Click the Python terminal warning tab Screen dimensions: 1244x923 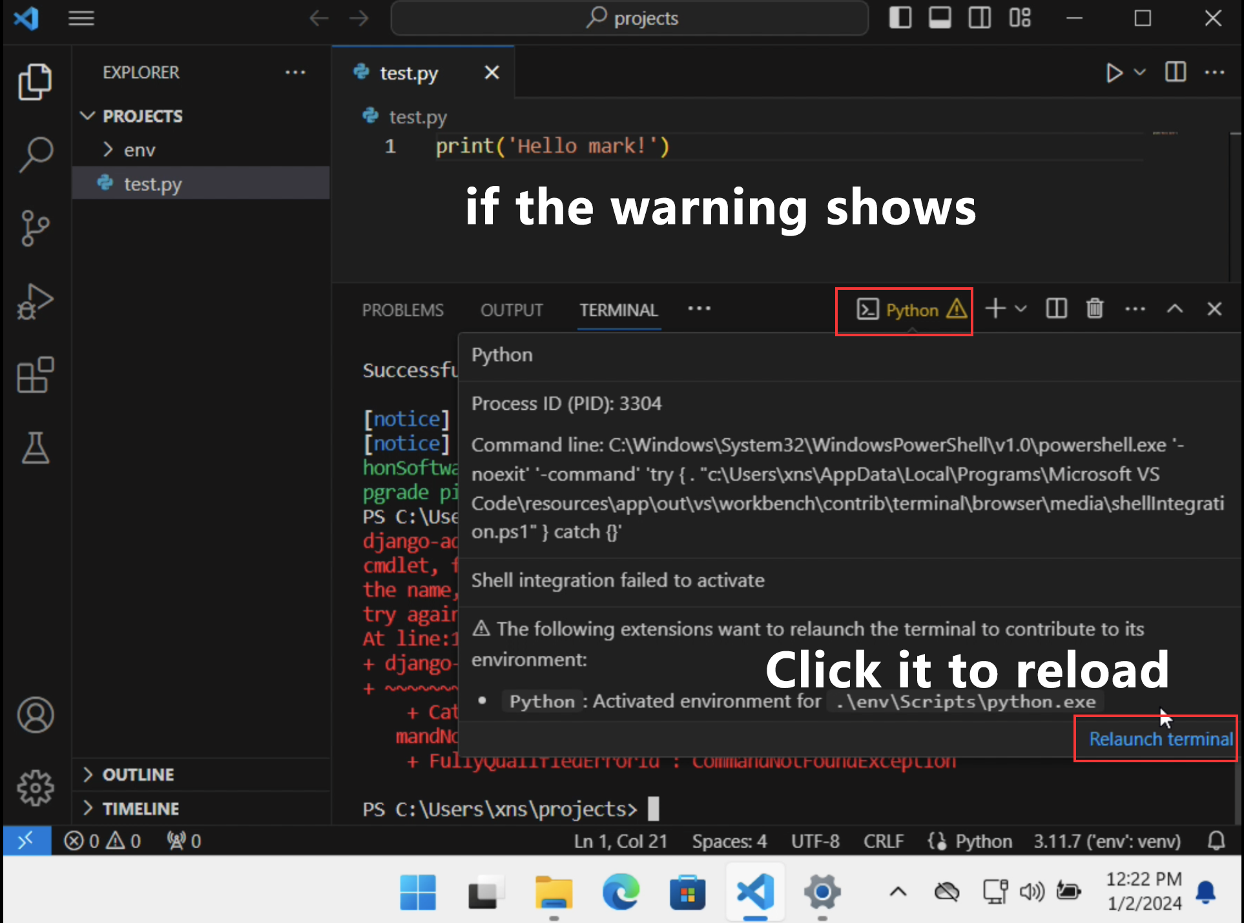[x=911, y=310]
